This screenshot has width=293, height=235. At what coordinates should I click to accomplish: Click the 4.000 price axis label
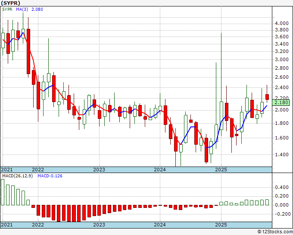pyautogui.click(x=282, y=24)
